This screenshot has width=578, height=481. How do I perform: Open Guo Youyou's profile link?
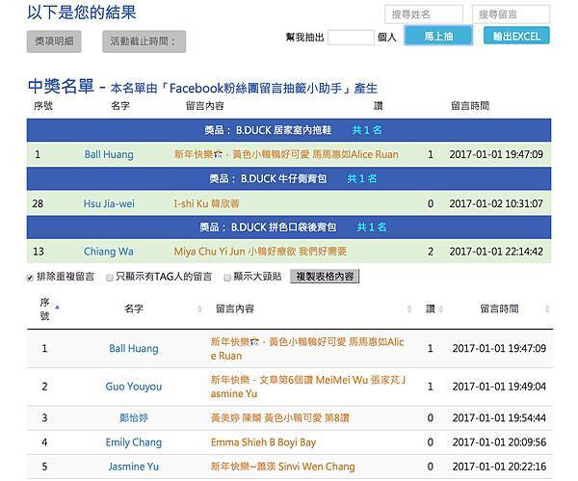tap(134, 387)
